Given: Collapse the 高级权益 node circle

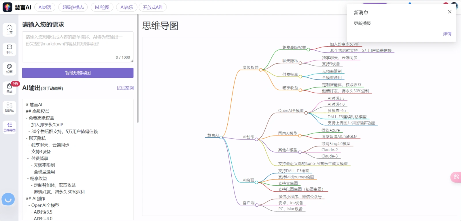Looking at the screenshot, I should tap(261, 70).
